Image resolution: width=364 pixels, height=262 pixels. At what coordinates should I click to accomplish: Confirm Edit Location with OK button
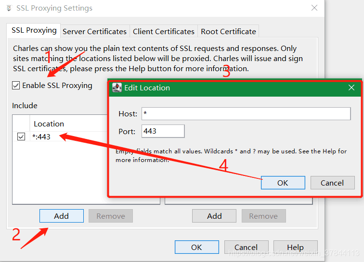pyautogui.click(x=283, y=183)
